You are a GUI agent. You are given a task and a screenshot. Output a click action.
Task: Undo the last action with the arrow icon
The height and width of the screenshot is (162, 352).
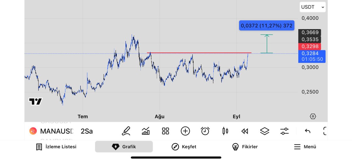click(x=307, y=131)
